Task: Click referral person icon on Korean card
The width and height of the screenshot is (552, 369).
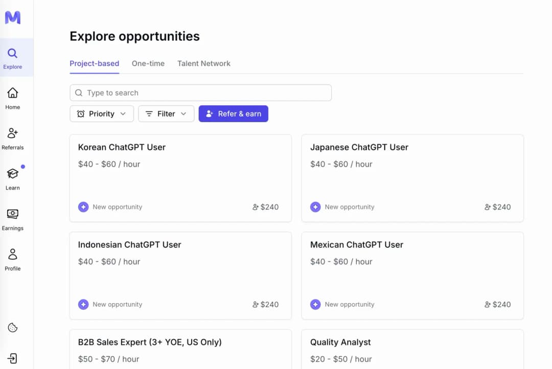Action: 256,207
